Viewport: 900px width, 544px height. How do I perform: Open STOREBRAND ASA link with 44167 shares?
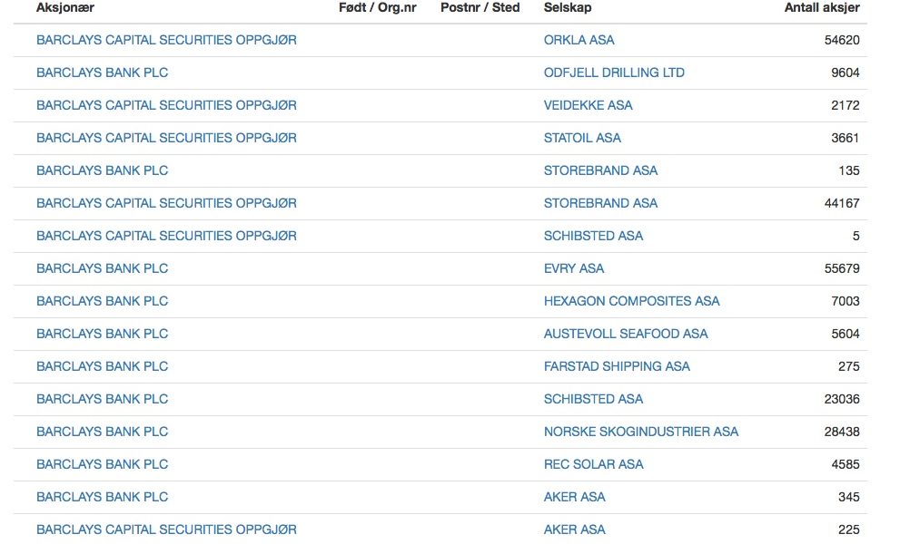pyautogui.click(x=600, y=203)
